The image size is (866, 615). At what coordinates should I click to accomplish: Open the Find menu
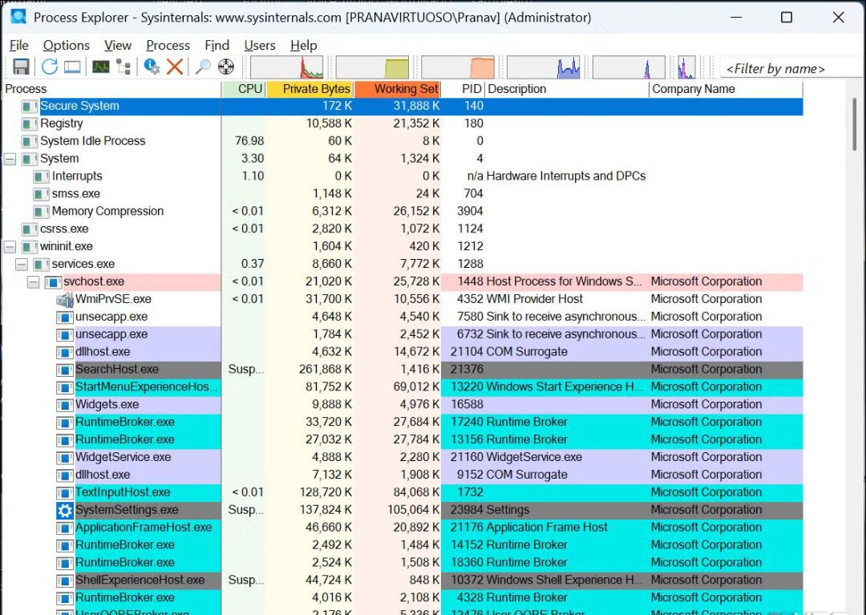point(216,46)
